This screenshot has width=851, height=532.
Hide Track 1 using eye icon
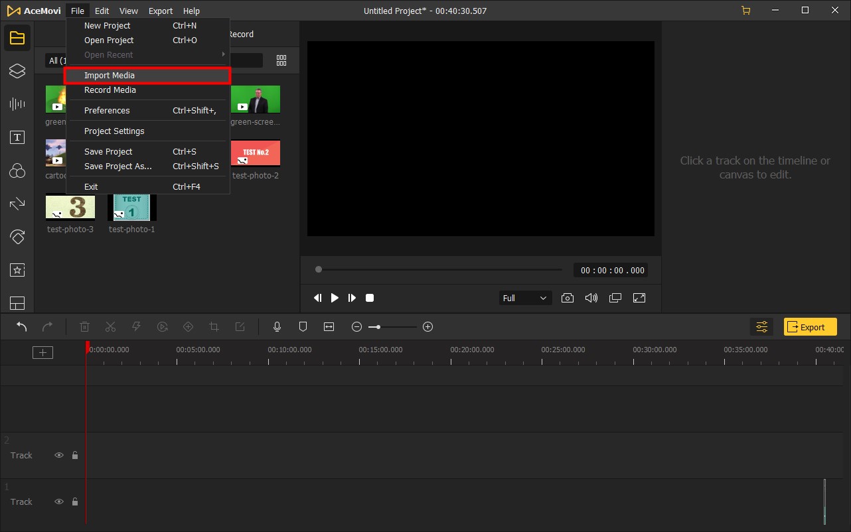[59, 501]
